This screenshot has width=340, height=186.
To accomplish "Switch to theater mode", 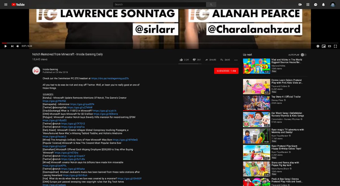I will click(330, 46).
